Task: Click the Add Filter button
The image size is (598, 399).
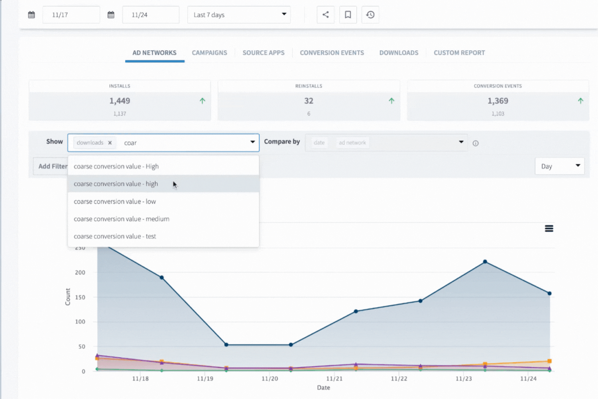Action: [52, 166]
